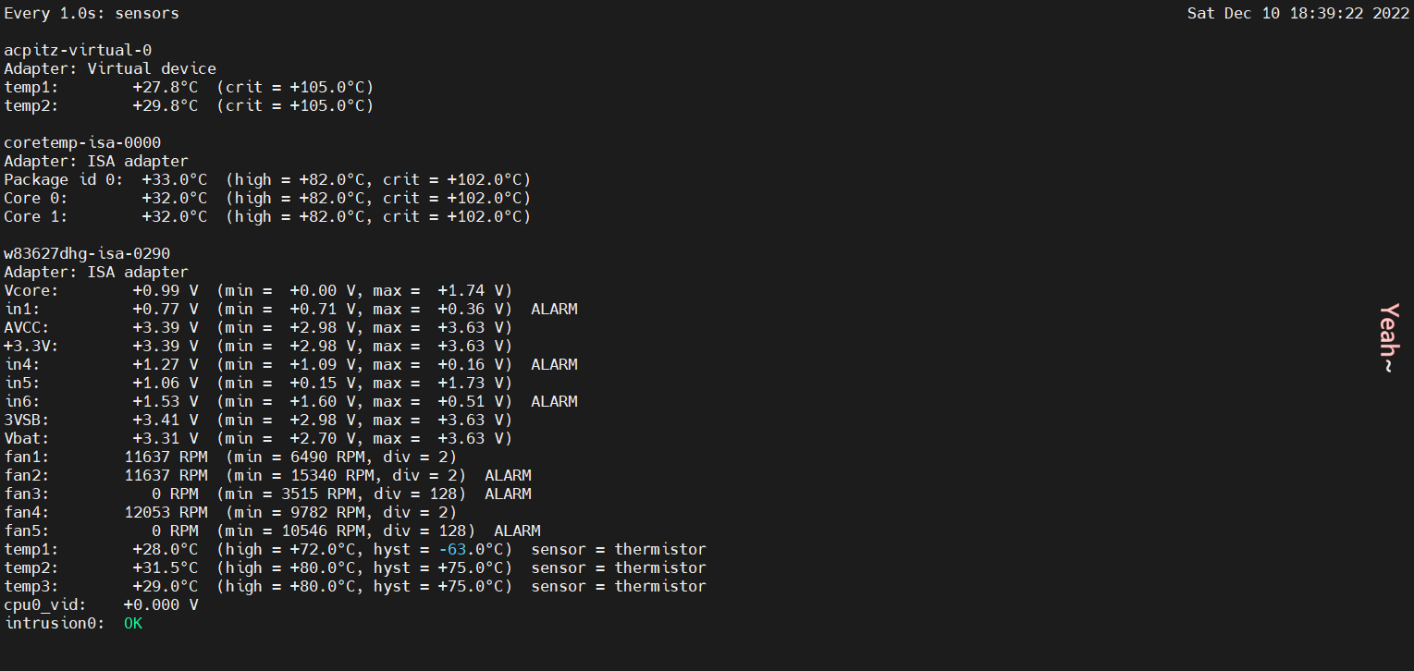Click the Vbat label
1414x671 pixels.
[x=27, y=438]
